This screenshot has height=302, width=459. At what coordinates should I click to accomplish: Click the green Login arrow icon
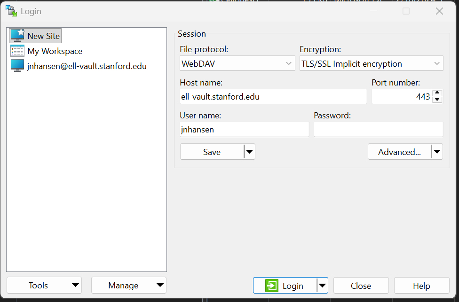[x=272, y=286]
